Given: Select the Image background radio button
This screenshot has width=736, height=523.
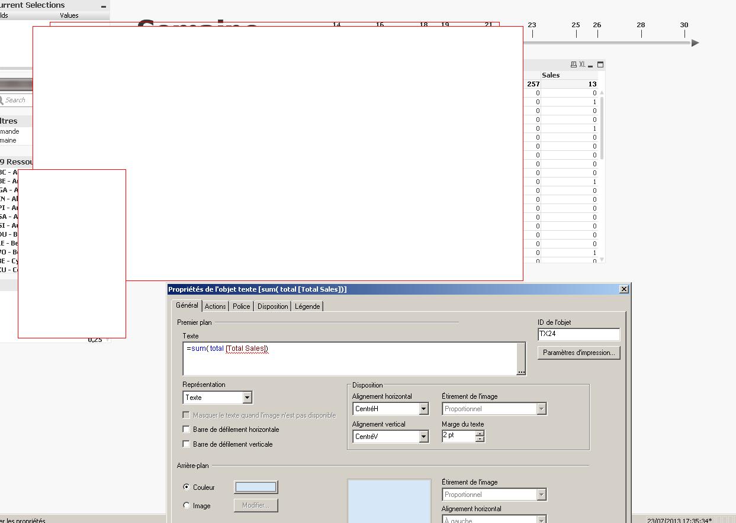Looking at the screenshot, I should [187, 506].
